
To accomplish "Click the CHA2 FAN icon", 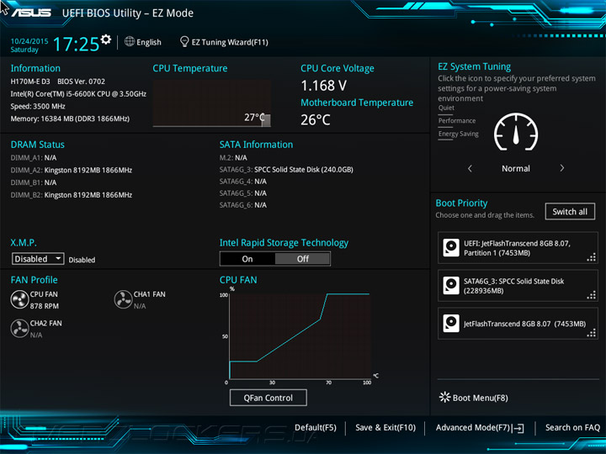I will point(19,329).
